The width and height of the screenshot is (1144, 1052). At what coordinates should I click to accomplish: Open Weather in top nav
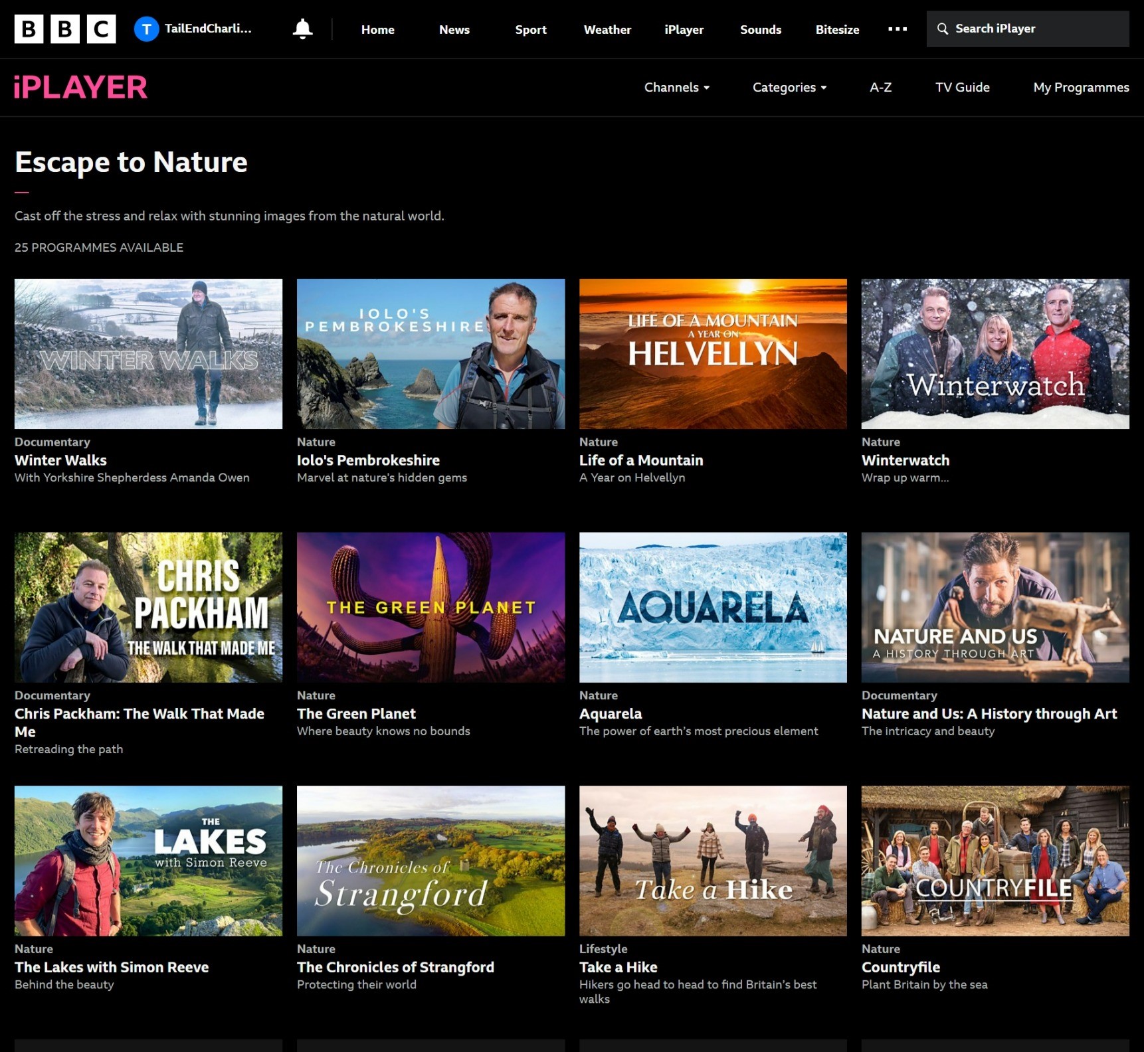coord(607,29)
